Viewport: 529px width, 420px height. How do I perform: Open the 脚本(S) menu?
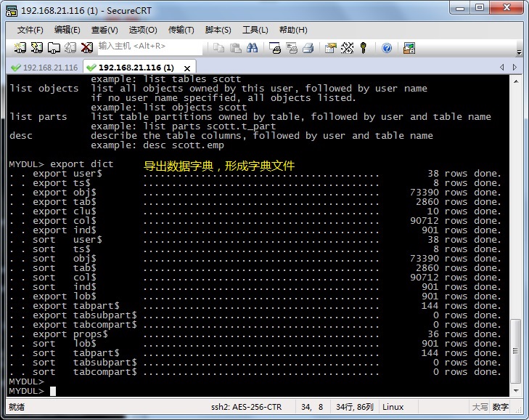coord(218,30)
